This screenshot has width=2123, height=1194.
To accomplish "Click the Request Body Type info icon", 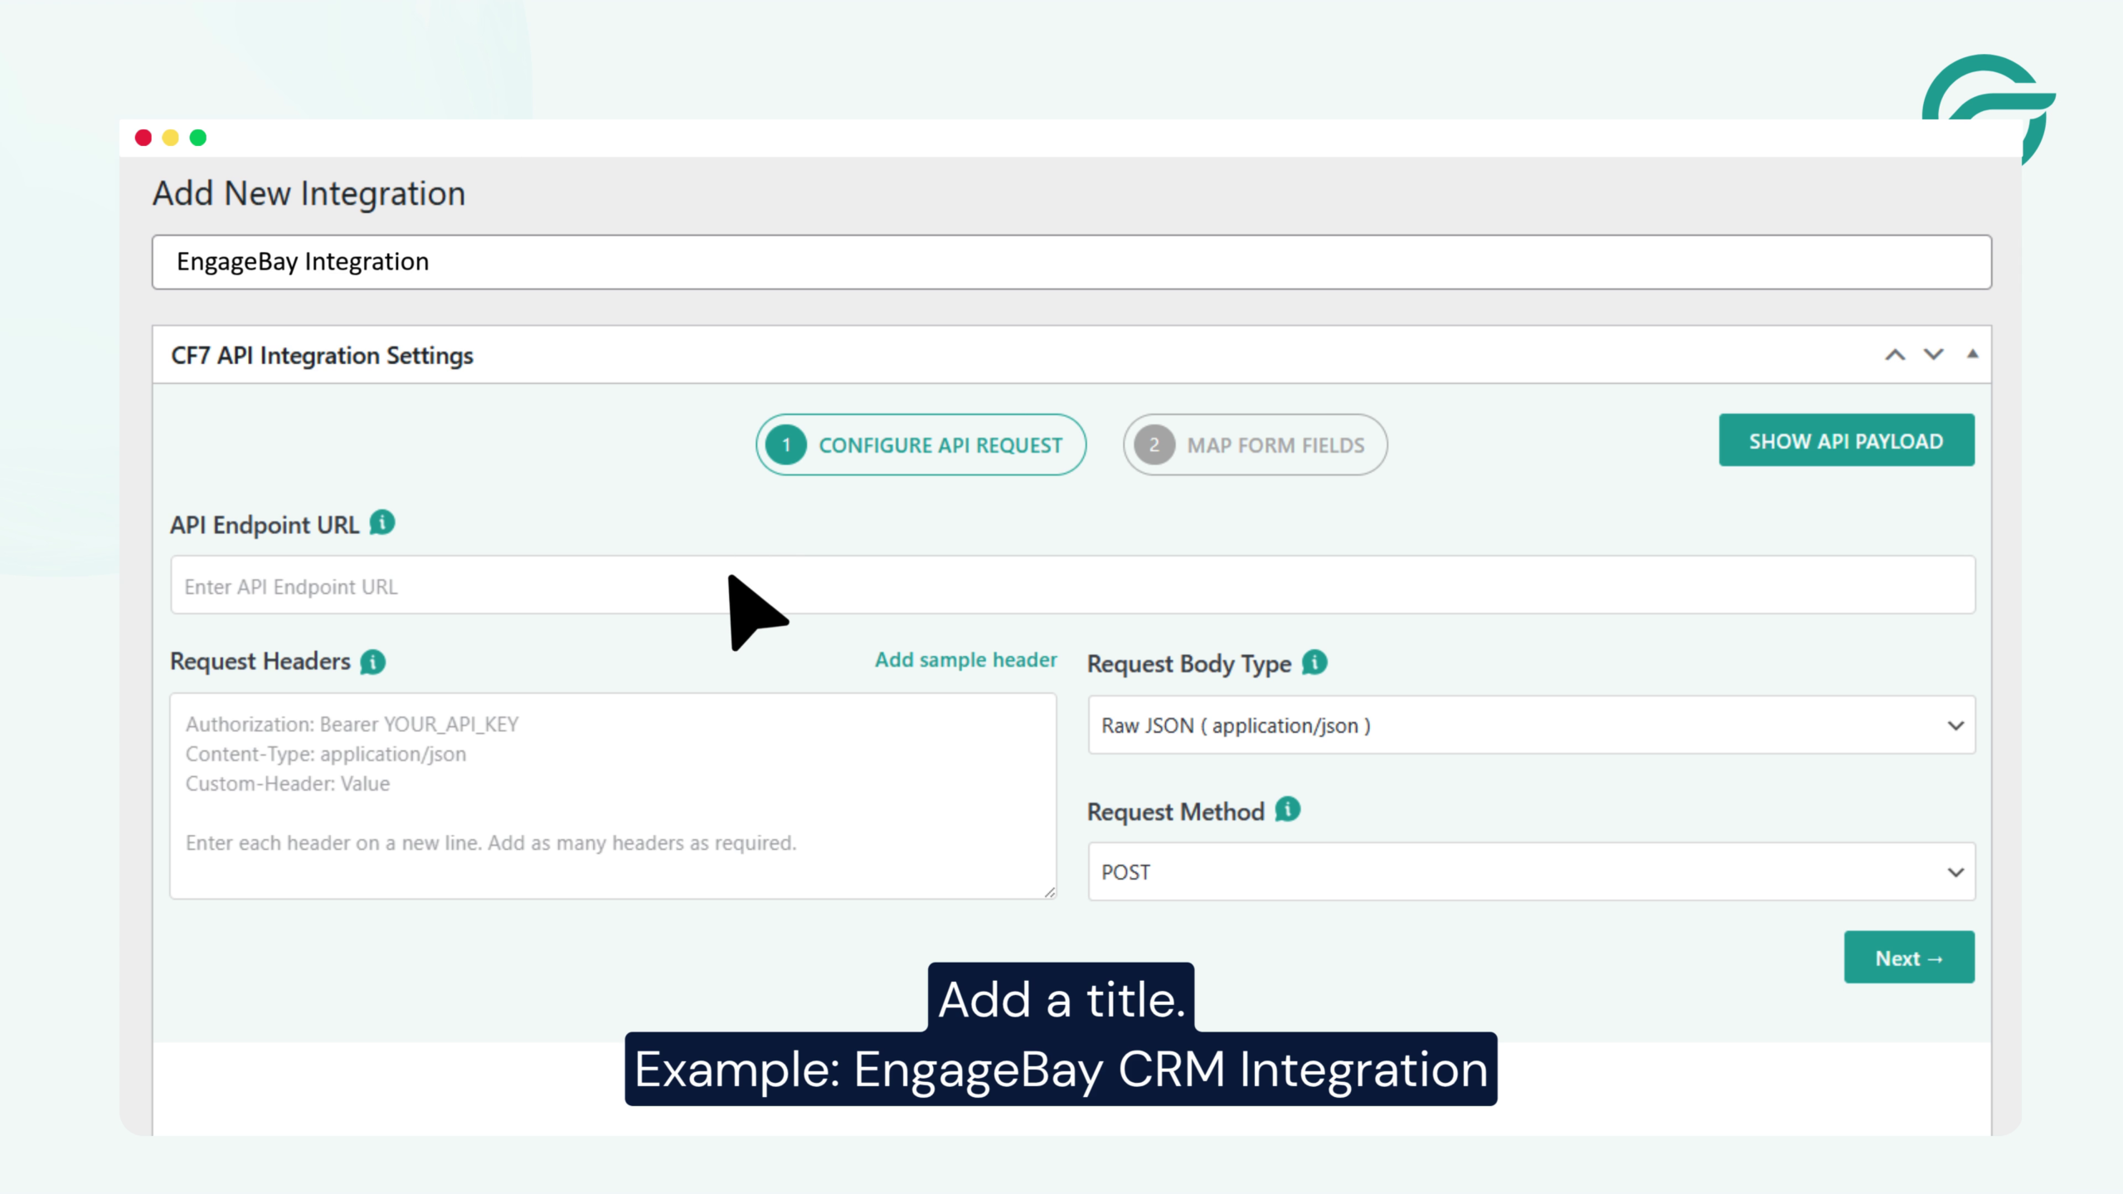I will pyautogui.click(x=1314, y=663).
